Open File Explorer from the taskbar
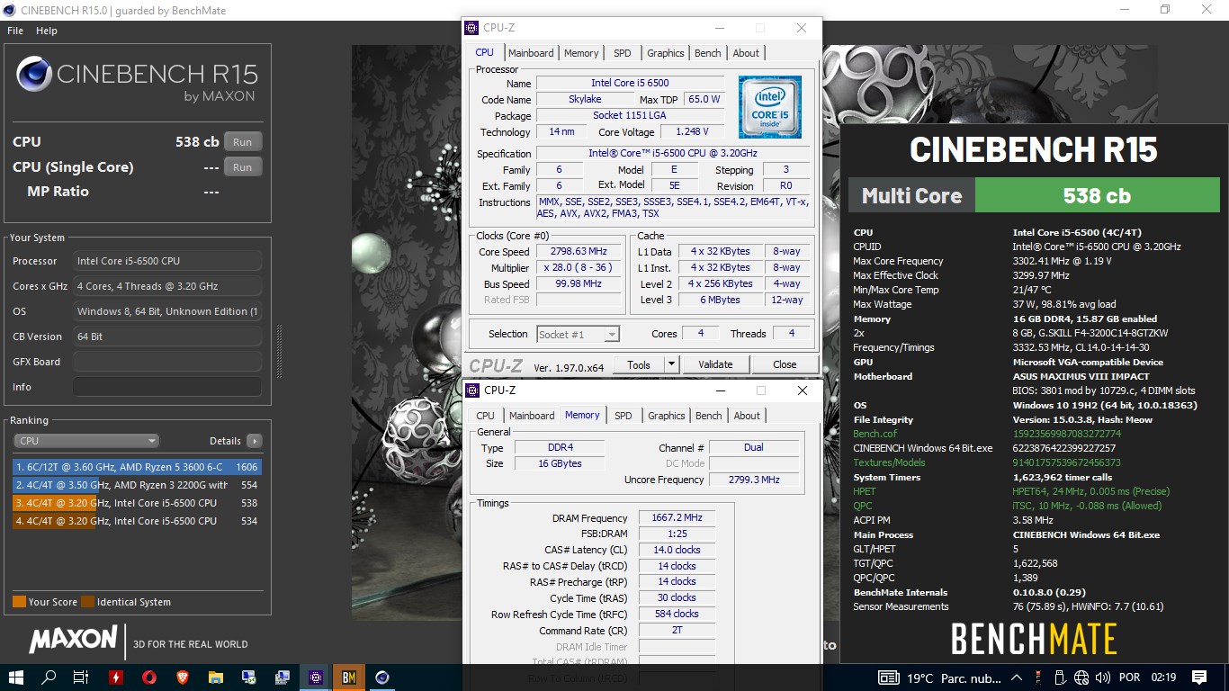This screenshot has width=1229, height=691. (x=216, y=678)
